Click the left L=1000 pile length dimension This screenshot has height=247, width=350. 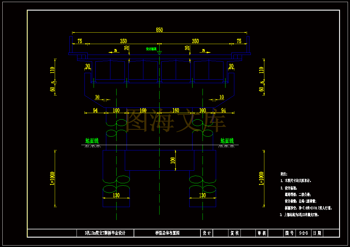tap(52, 178)
